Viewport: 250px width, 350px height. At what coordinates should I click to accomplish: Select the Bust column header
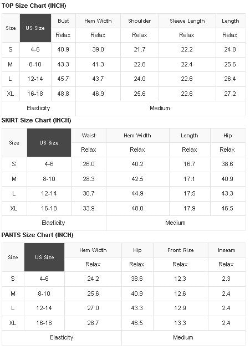point(63,20)
